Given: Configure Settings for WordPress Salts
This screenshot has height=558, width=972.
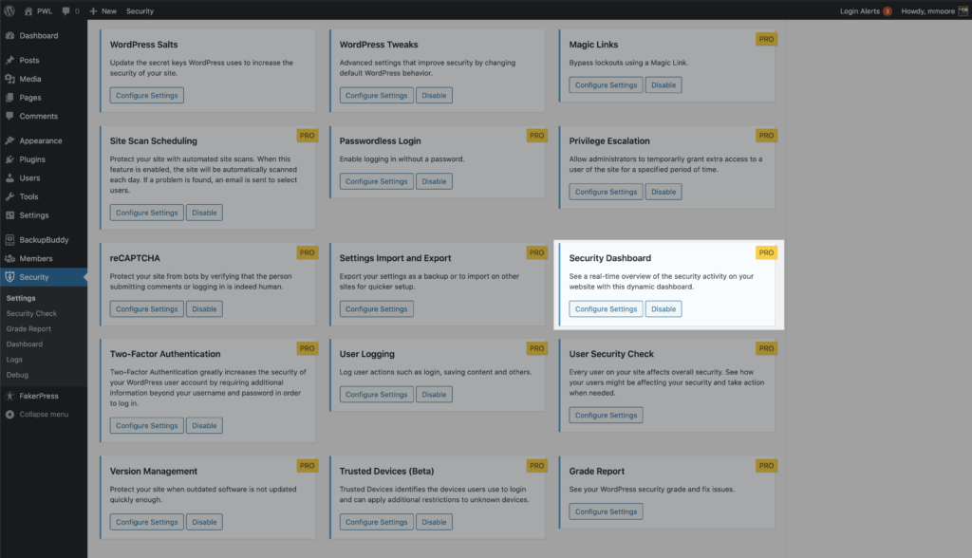Looking at the screenshot, I should pos(147,96).
